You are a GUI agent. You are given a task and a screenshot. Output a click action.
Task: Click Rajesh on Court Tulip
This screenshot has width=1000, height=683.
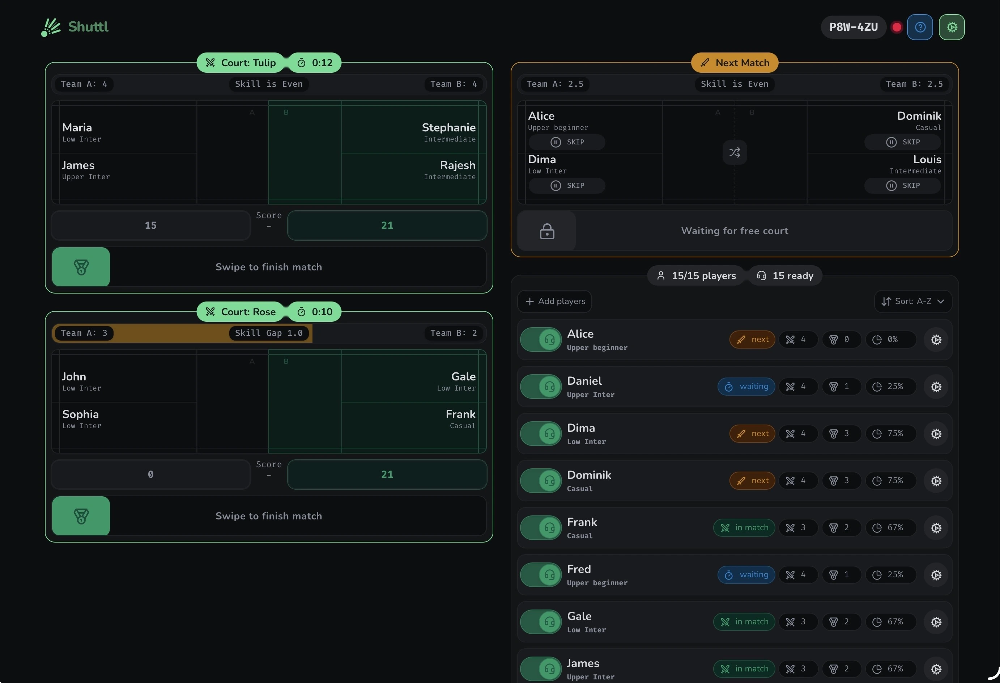[458, 165]
